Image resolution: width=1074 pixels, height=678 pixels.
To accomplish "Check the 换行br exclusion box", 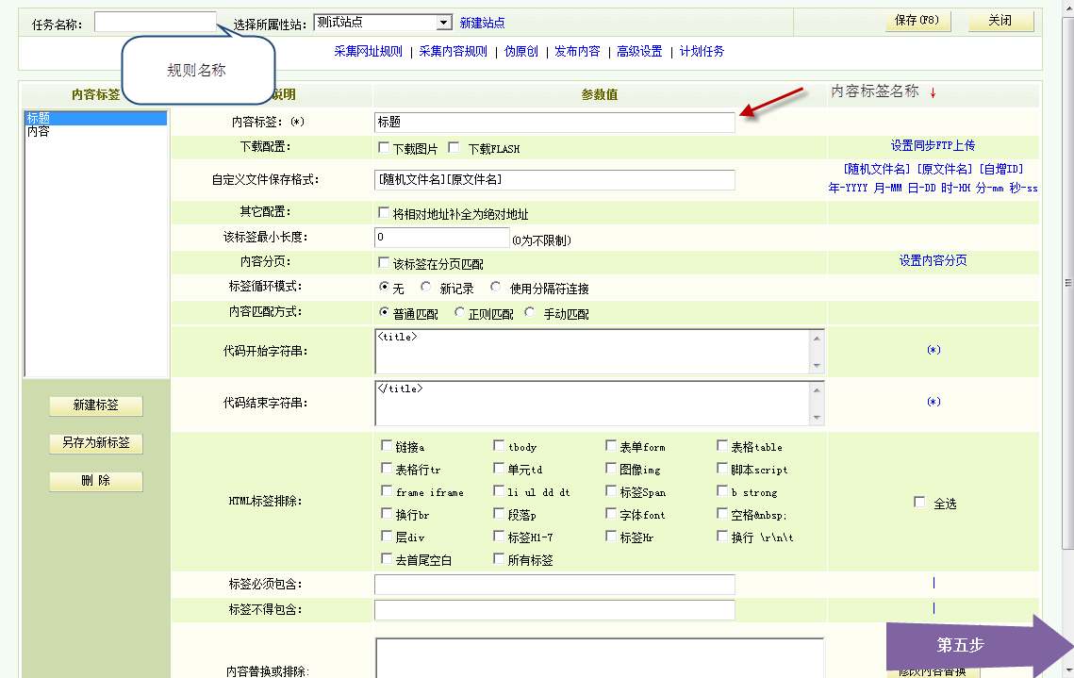I will pos(387,514).
